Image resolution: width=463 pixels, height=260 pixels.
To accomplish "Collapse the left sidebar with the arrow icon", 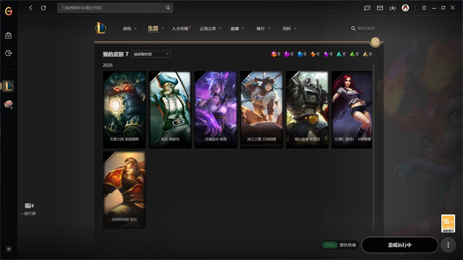I will point(9,249).
